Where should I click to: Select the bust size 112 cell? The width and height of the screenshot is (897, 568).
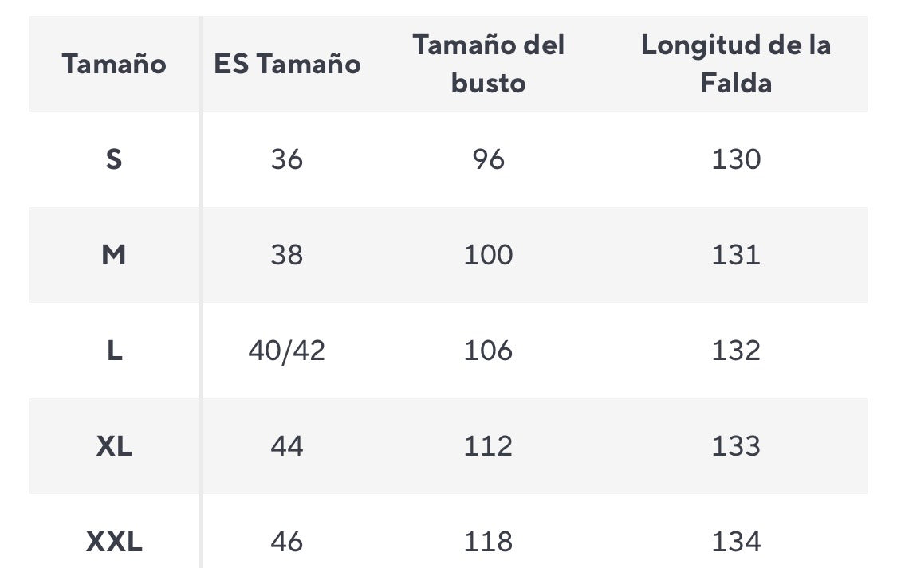[488, 446]
